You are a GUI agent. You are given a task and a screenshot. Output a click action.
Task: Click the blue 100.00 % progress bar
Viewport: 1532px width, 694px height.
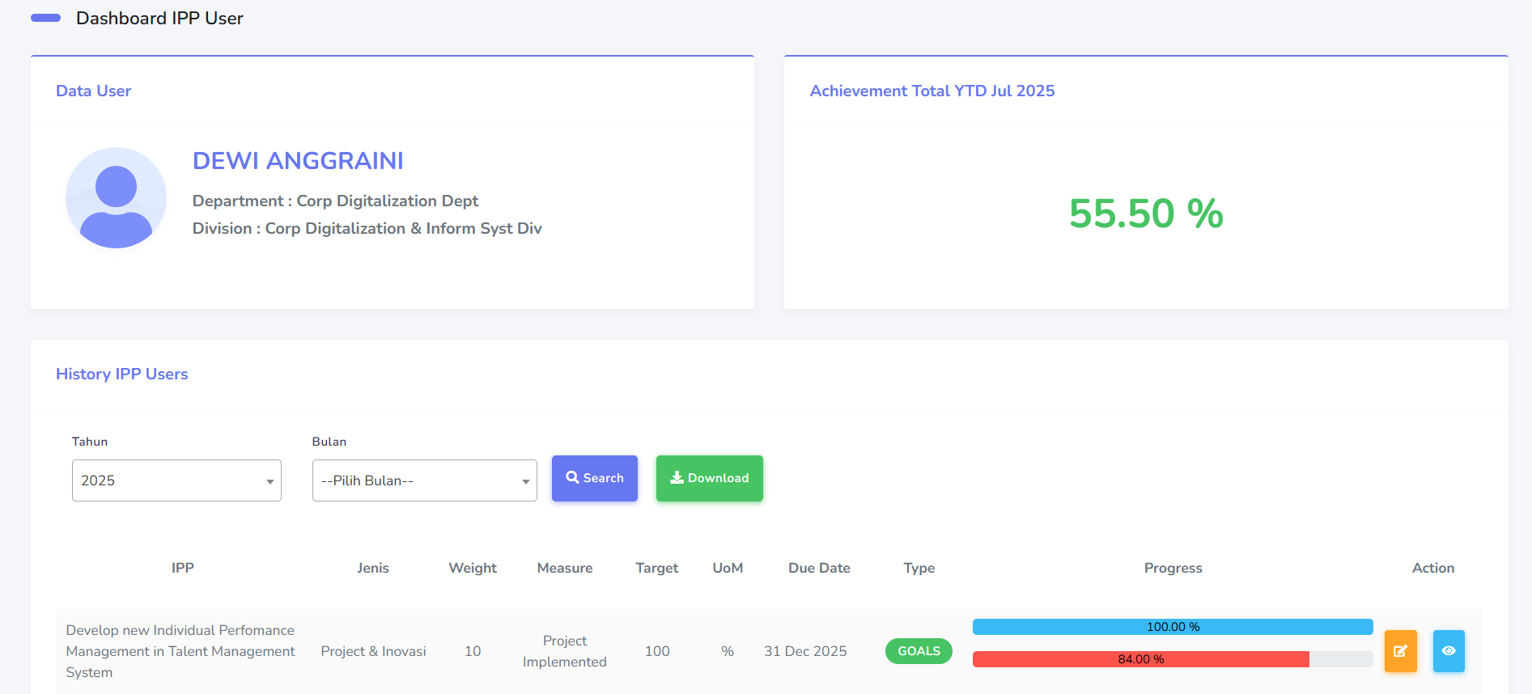[1172, 627]
